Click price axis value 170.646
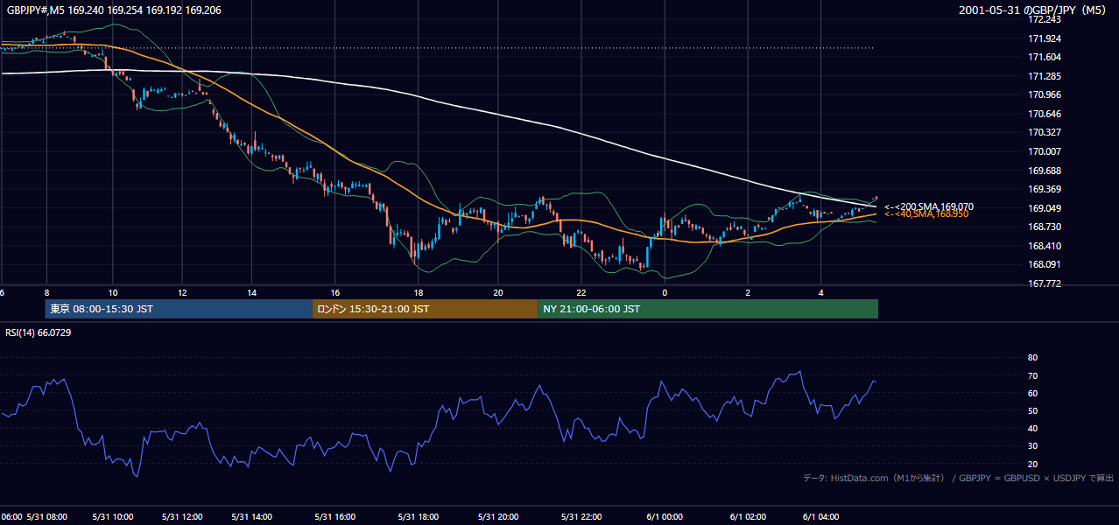Image resolution: width=1119 pixels, height=525 pixels. point(1043,114)
